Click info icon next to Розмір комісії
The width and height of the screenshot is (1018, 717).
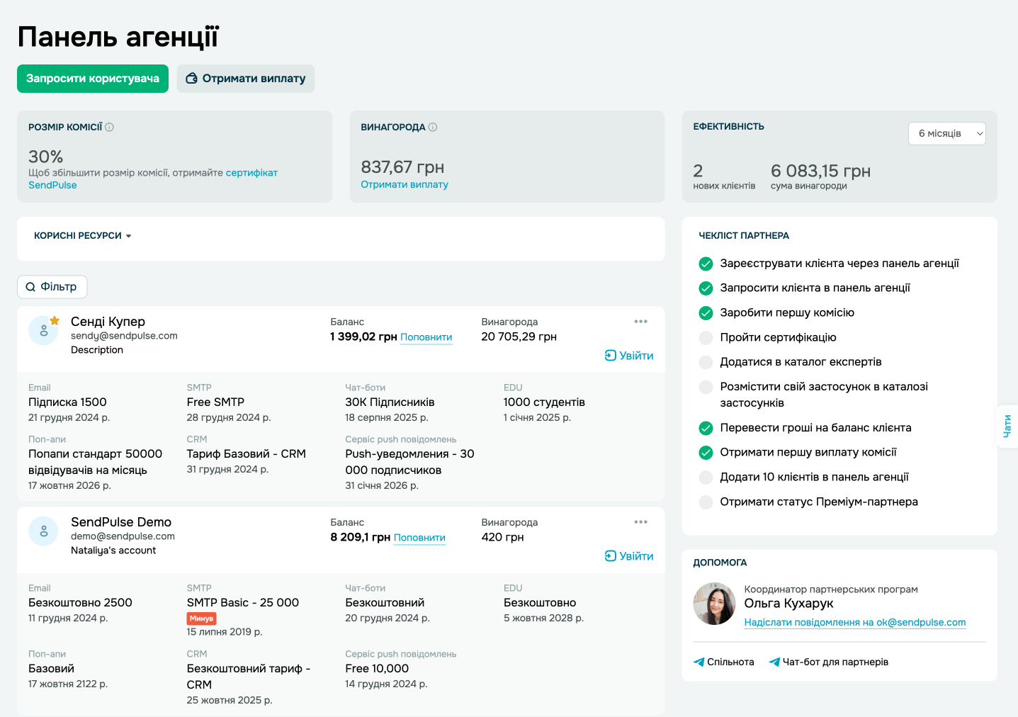click(x=109, y=128)
